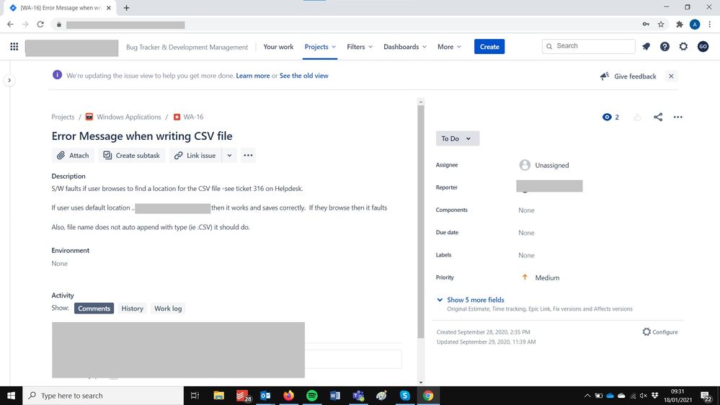Open the Dashboards dropdown menu
720x405 pixels.
point(405,46)
